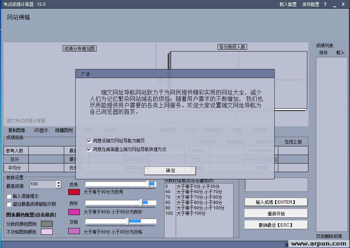Click the 最高成绩 input field

pos(42,184)
